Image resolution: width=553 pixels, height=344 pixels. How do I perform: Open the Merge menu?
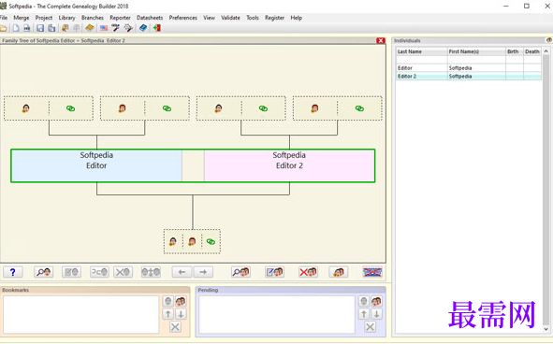point(22,18)
